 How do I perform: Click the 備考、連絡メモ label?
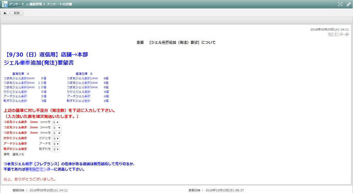(x=14, y=154)
